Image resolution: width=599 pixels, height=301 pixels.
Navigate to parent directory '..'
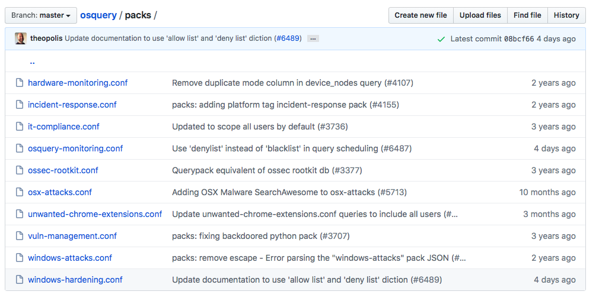coord(32,62)
